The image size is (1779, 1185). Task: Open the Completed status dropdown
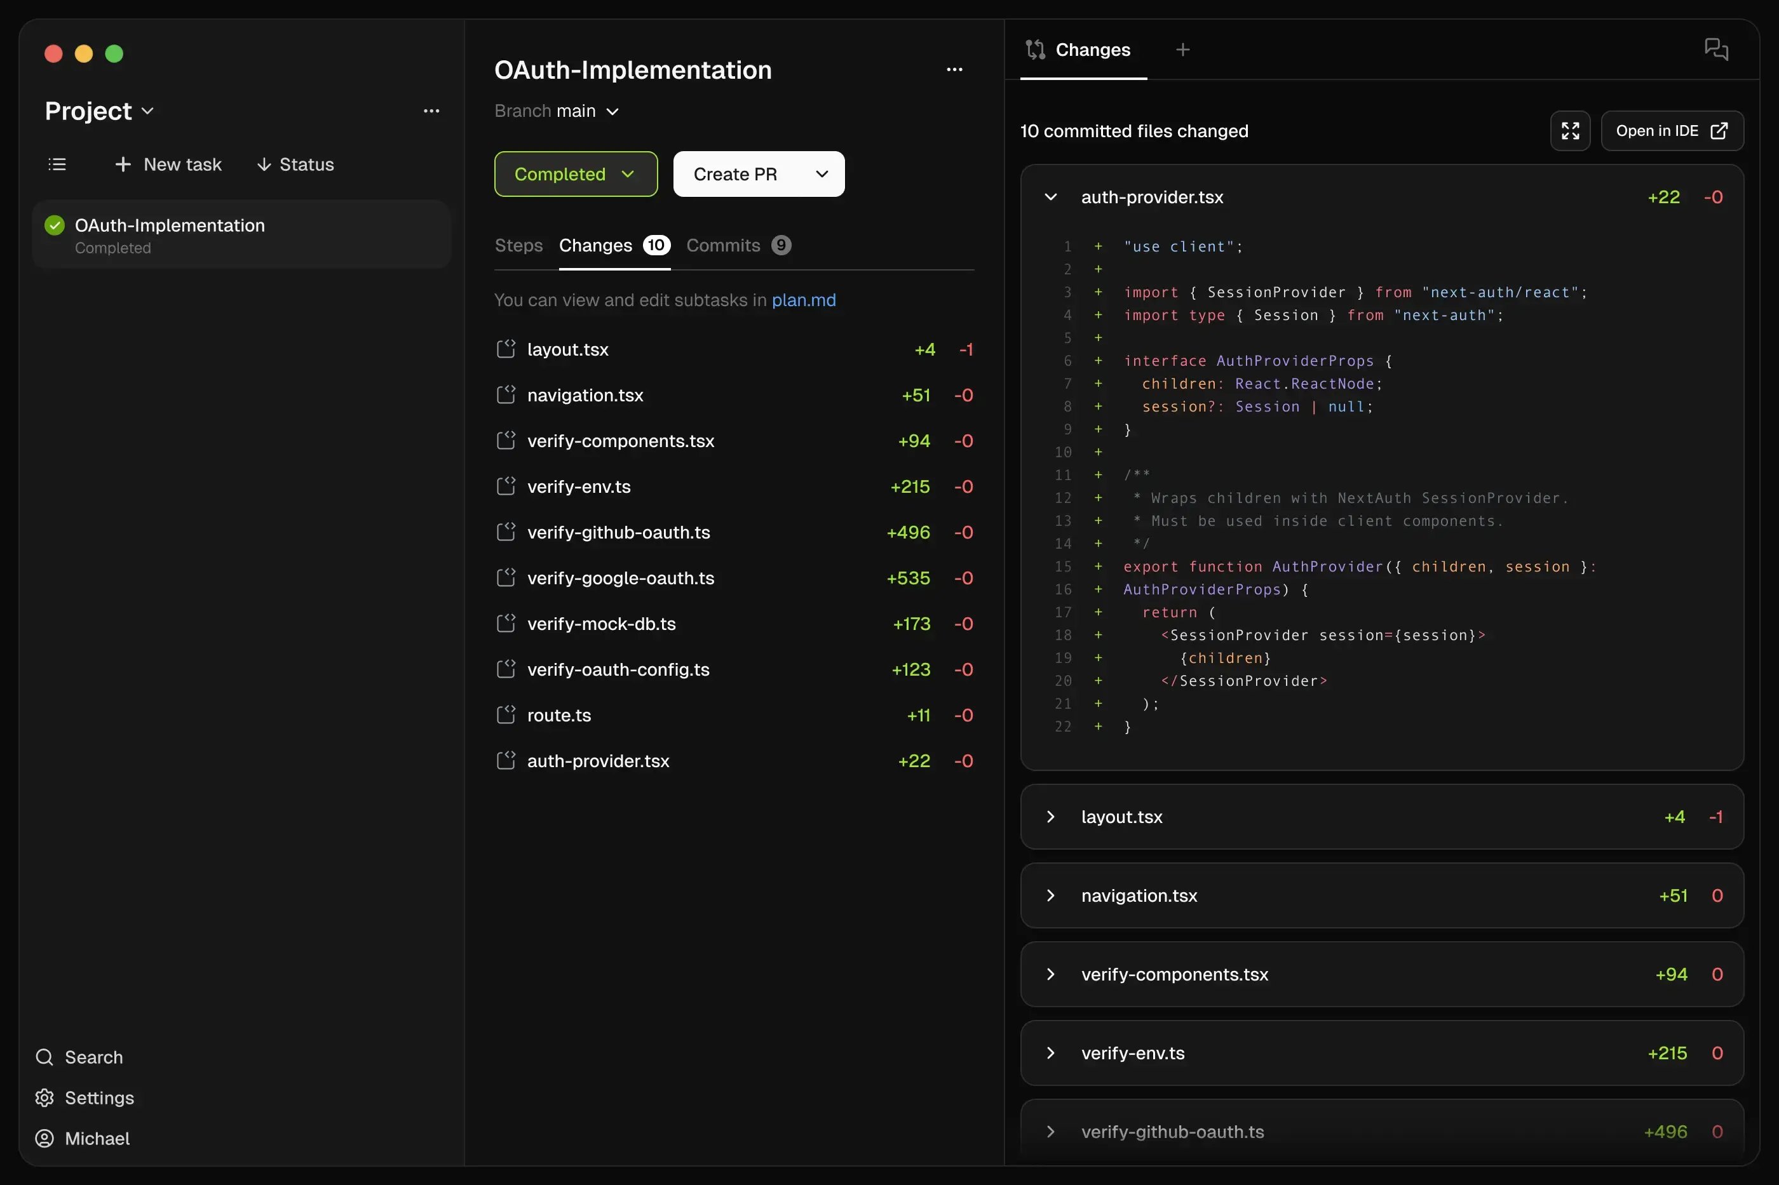point(576,174)
